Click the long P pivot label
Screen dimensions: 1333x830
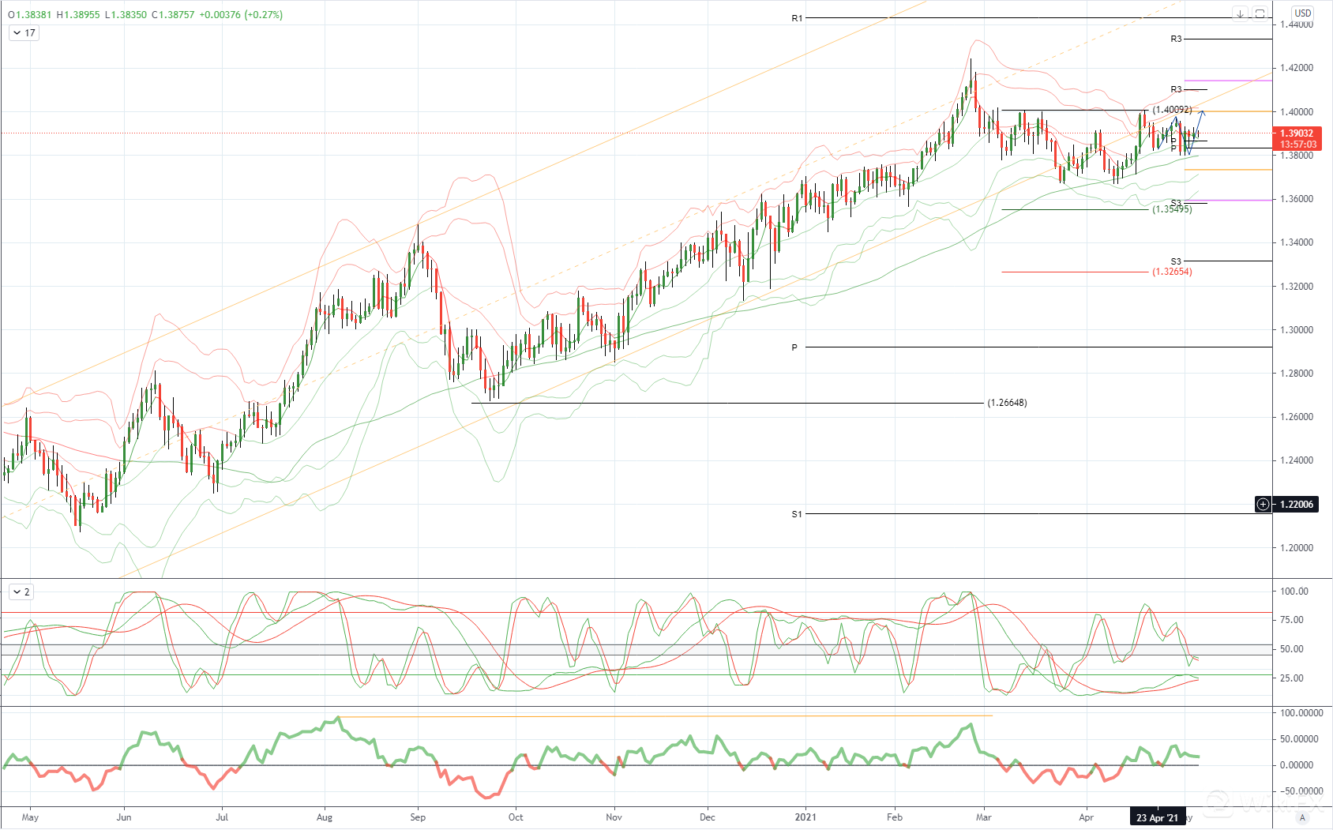point(794,347)
